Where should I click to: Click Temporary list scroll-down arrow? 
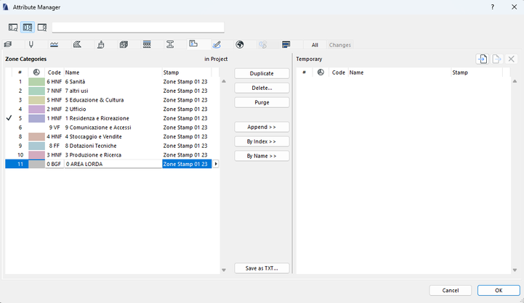point(515,270)
